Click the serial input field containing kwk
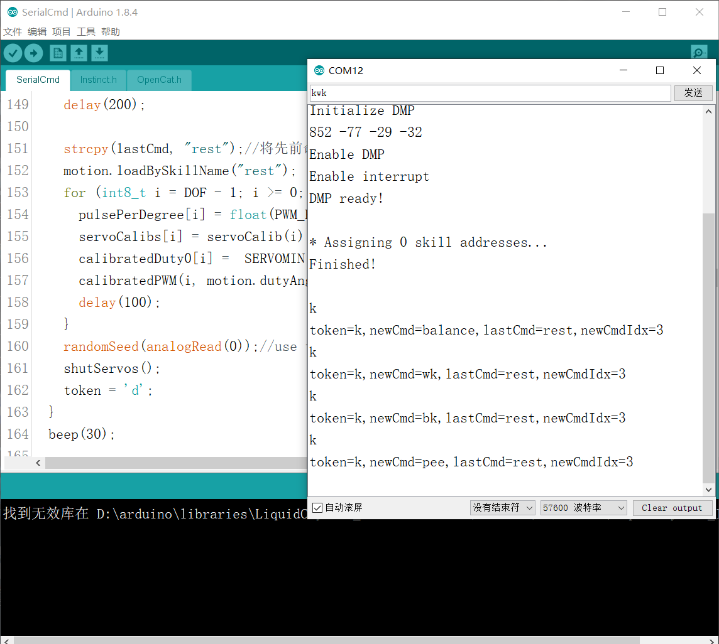This screenshot has width=719, height=644. pos(490,93)
